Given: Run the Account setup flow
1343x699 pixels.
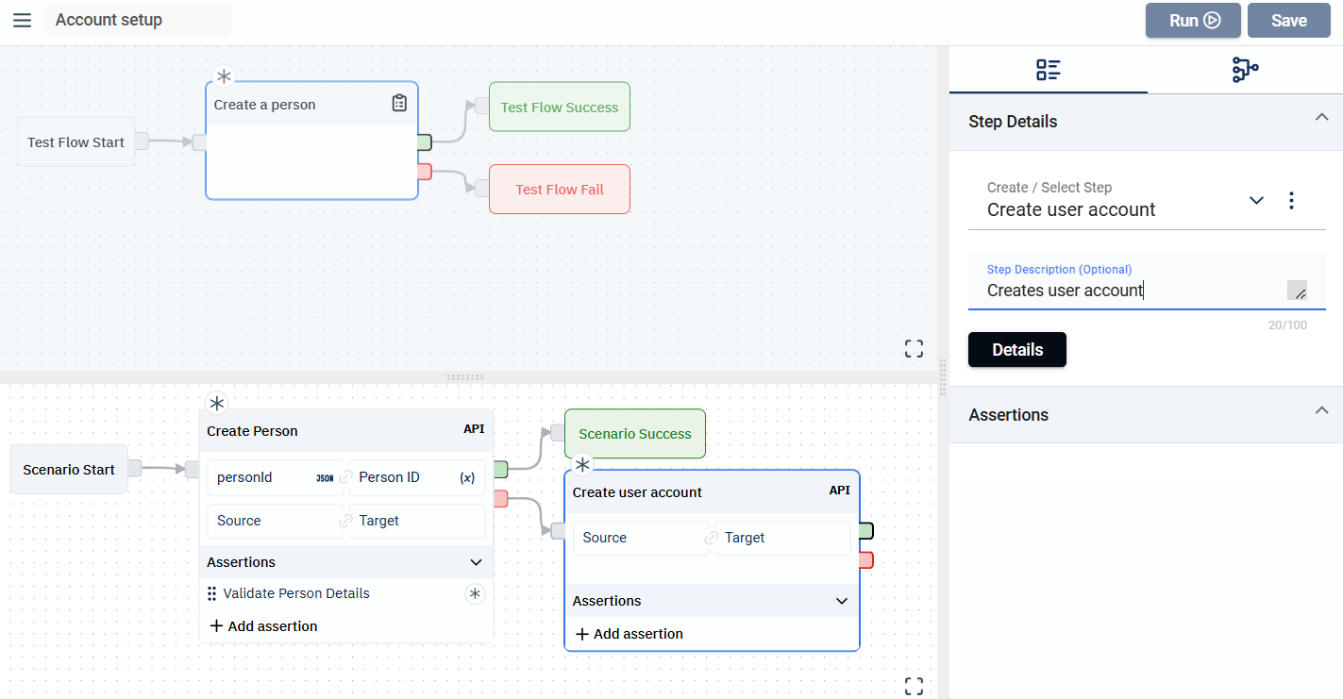Looking at the screenshot, I should (1192, 20).
